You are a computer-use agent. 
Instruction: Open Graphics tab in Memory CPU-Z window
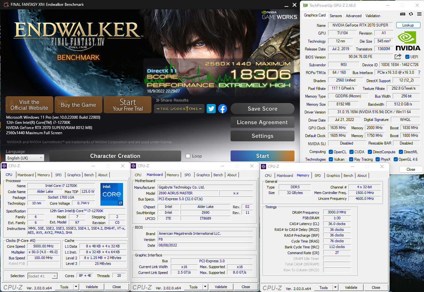[333, 176]
